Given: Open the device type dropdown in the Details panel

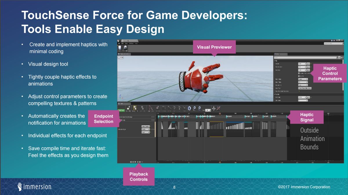Looking at the screenshot, I should [x=305, y=88].
